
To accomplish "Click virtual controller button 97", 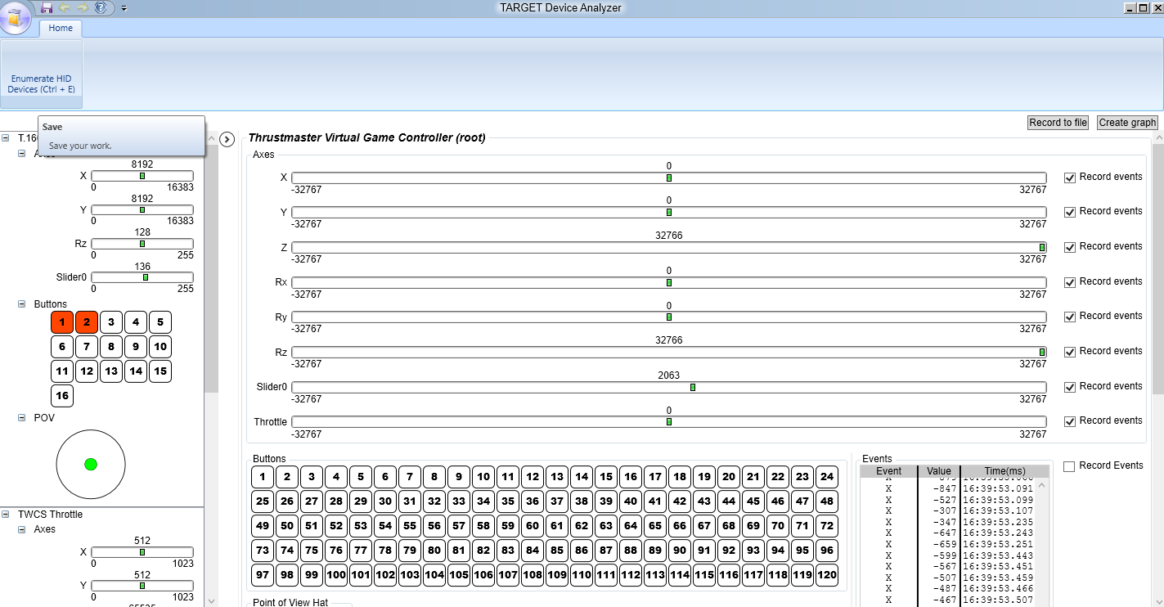I will click(263, 575).
